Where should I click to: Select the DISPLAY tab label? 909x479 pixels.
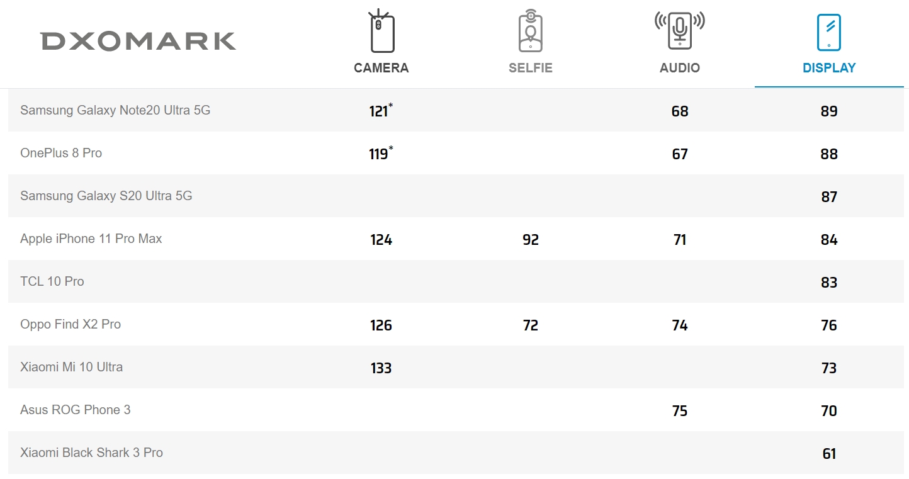[829, 68]
